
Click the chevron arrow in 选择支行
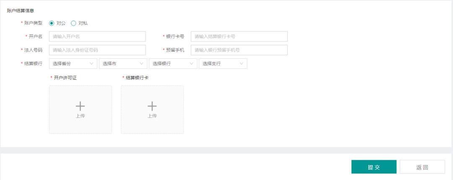pyautogui.click(x=242, y=63)
